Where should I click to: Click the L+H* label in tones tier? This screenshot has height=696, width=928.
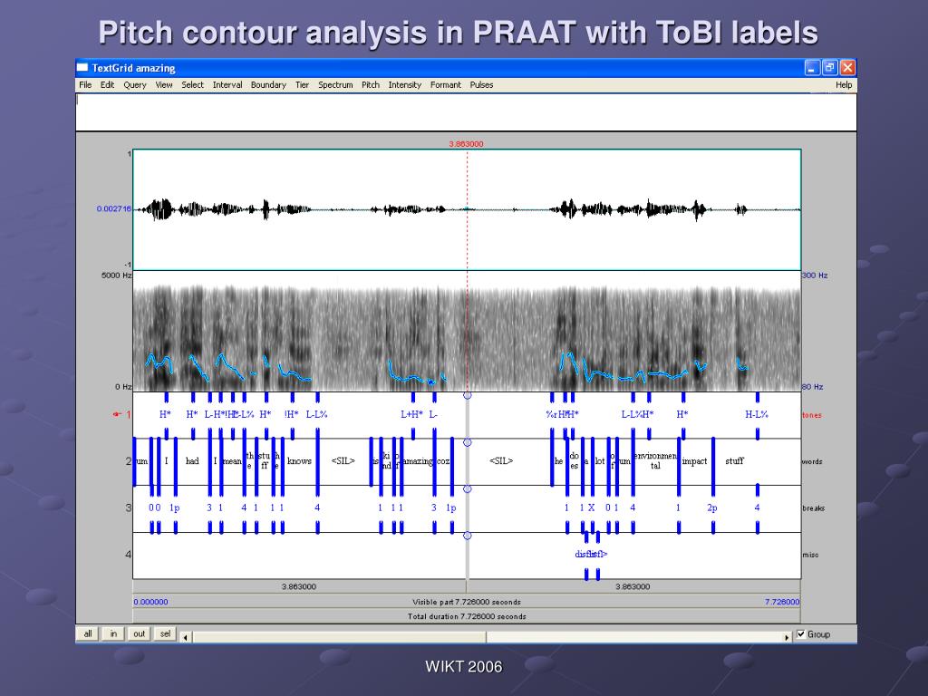click(x=412, y=414)
